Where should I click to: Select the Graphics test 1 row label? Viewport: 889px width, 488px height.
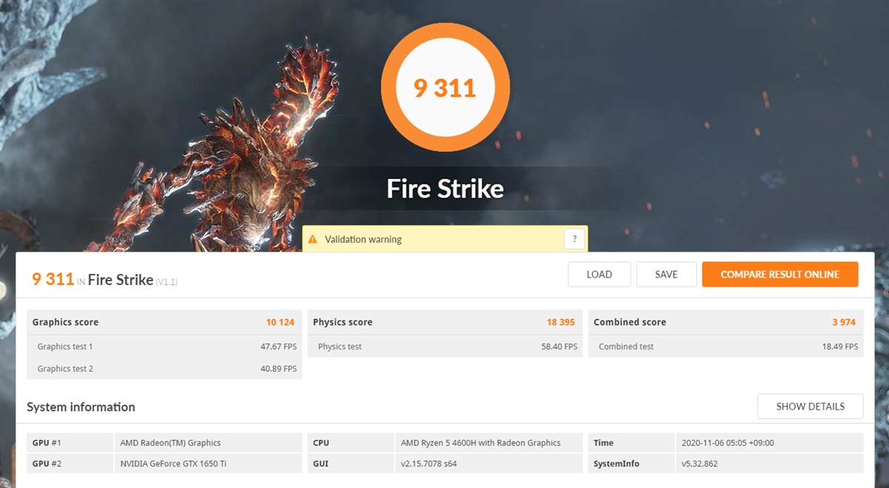(65, 347)
